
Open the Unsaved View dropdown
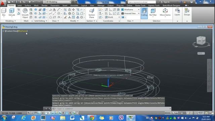pyautogui.click(x=130, y=13)
